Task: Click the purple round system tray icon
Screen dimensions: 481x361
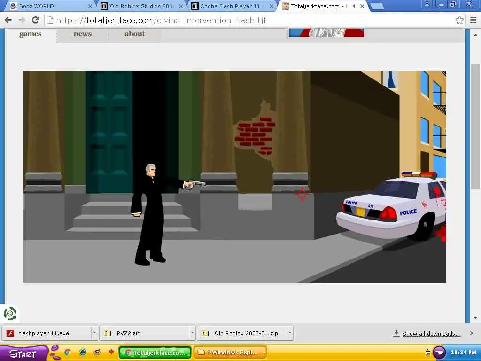Action: [x=439, y=353]
